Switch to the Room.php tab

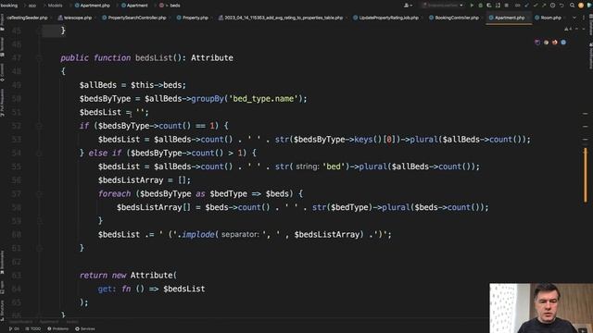[x=548, y=18]
